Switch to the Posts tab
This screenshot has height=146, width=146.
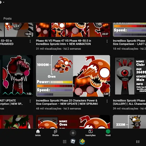(x=8, y=19)
